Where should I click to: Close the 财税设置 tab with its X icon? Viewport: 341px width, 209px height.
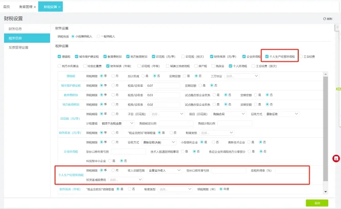coord(60,7)
